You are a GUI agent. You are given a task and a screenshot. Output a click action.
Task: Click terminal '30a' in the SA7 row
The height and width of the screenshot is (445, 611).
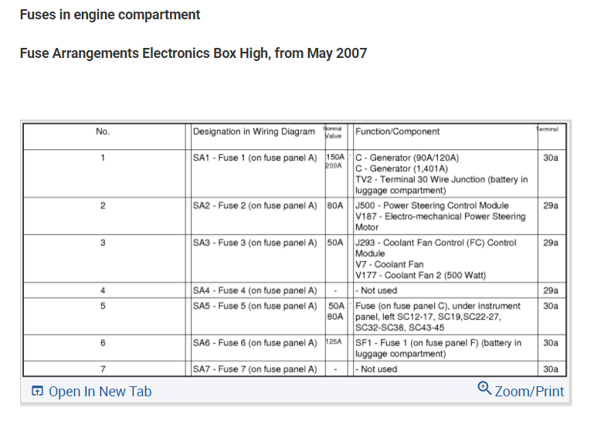pyautogui.click(x=551, y=369)
